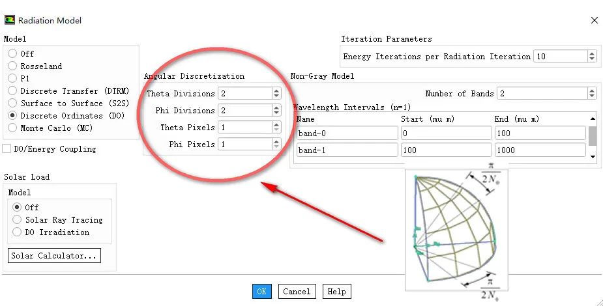Click the Theta Divisions input field

(244, 94)
